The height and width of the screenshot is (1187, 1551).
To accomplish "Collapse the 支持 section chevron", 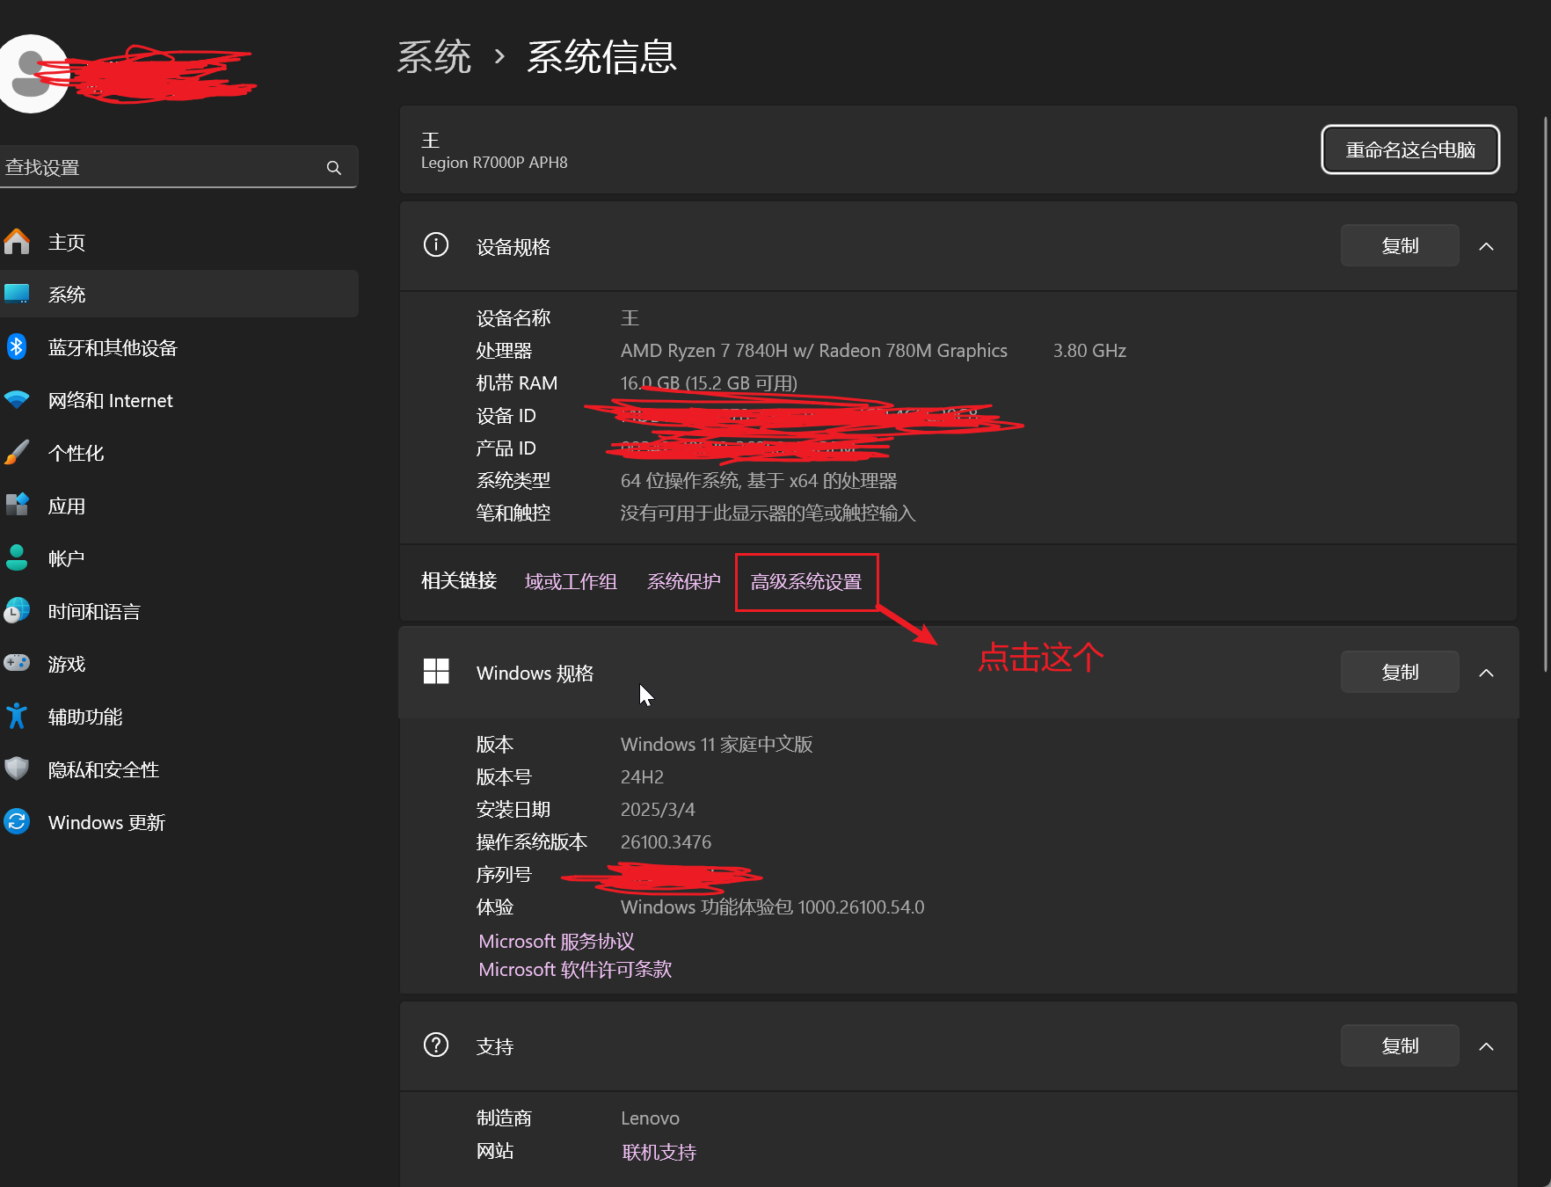I will click(x=1487, y=1046).
